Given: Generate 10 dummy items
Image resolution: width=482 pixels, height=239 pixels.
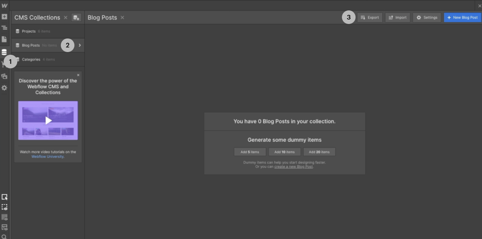Looking at the screenshot, I should 285,152.
